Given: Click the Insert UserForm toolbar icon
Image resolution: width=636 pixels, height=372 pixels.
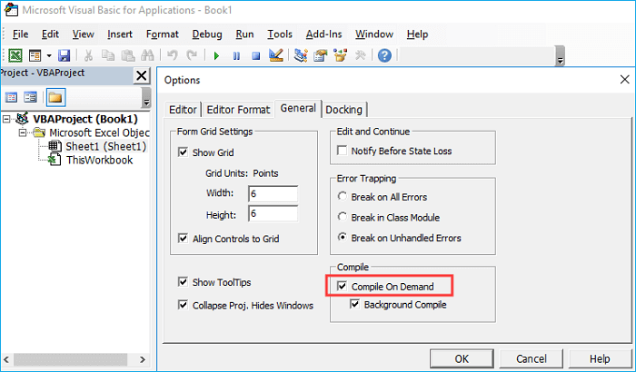Looking at the screenshot, I should [35, 55].
